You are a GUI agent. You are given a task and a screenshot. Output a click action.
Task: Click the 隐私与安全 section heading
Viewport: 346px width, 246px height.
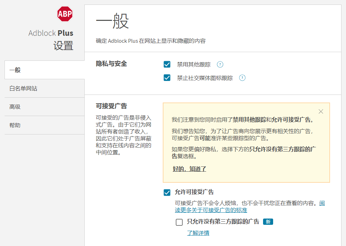tap(111, 64)
